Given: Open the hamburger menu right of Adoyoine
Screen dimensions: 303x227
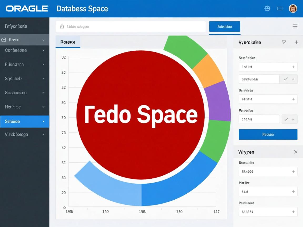Looking at the screenshot, I should 295,27.
